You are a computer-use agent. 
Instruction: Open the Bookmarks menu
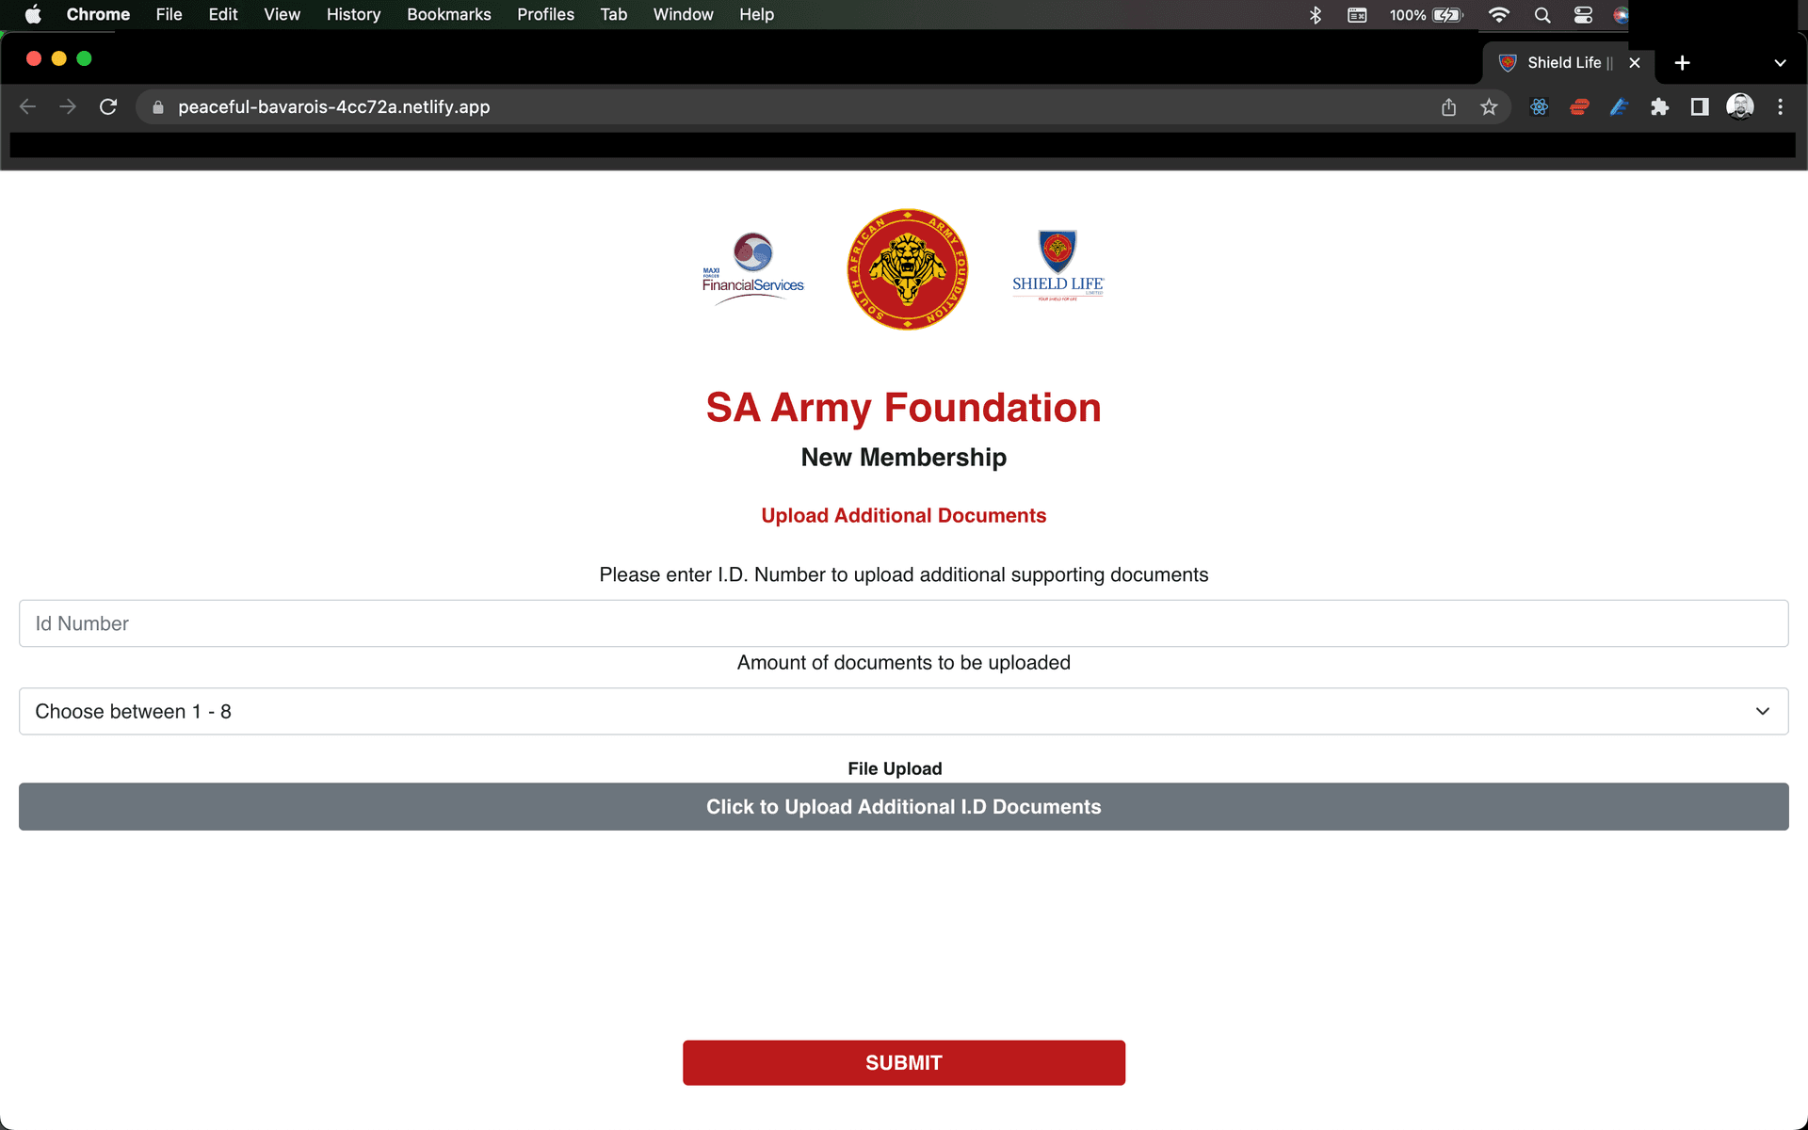[449, 14]
